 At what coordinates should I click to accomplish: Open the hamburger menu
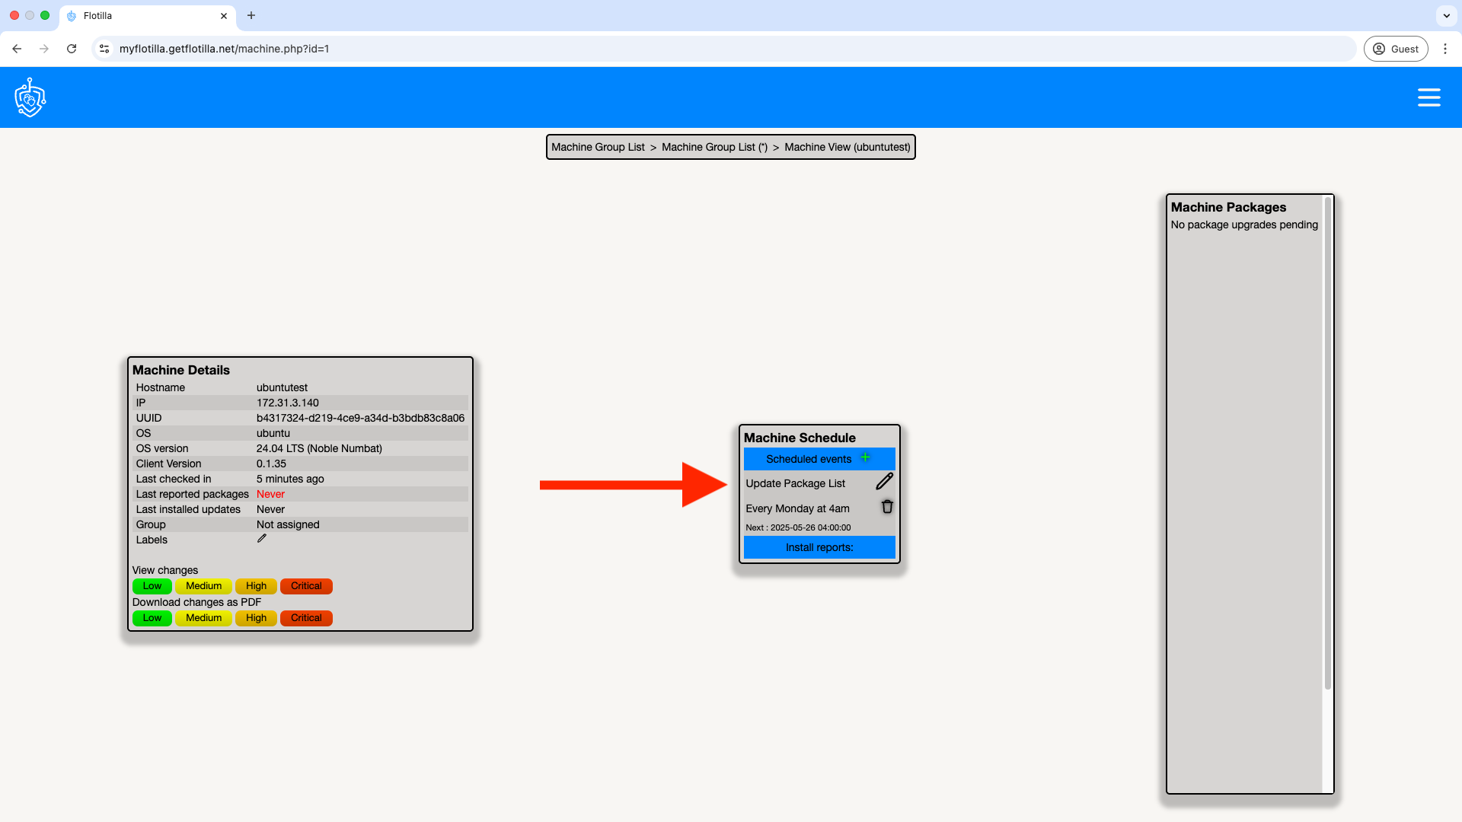(x=1428, y=97)
